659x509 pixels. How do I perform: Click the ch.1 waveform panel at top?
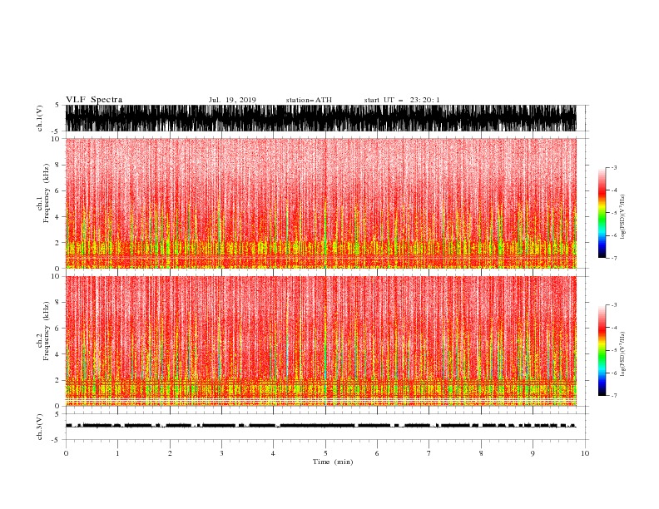click(x=321, y=118)
